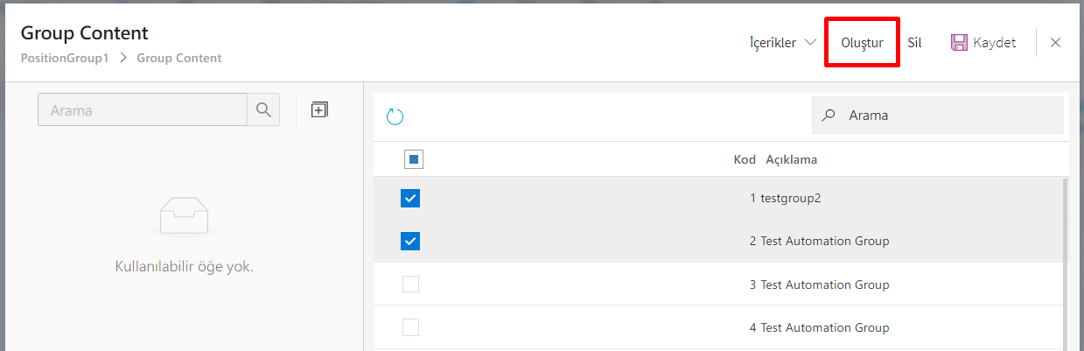Image resolution: width=1084 pixels, height=351 pixels.
Task: Click the Sil button
Action: coord(914,42)
